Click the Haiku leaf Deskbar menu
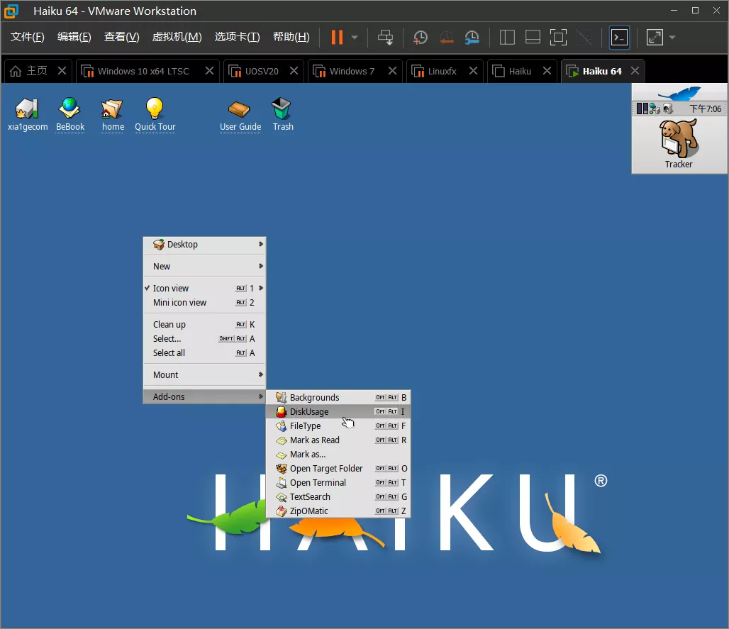 (679, 93)
